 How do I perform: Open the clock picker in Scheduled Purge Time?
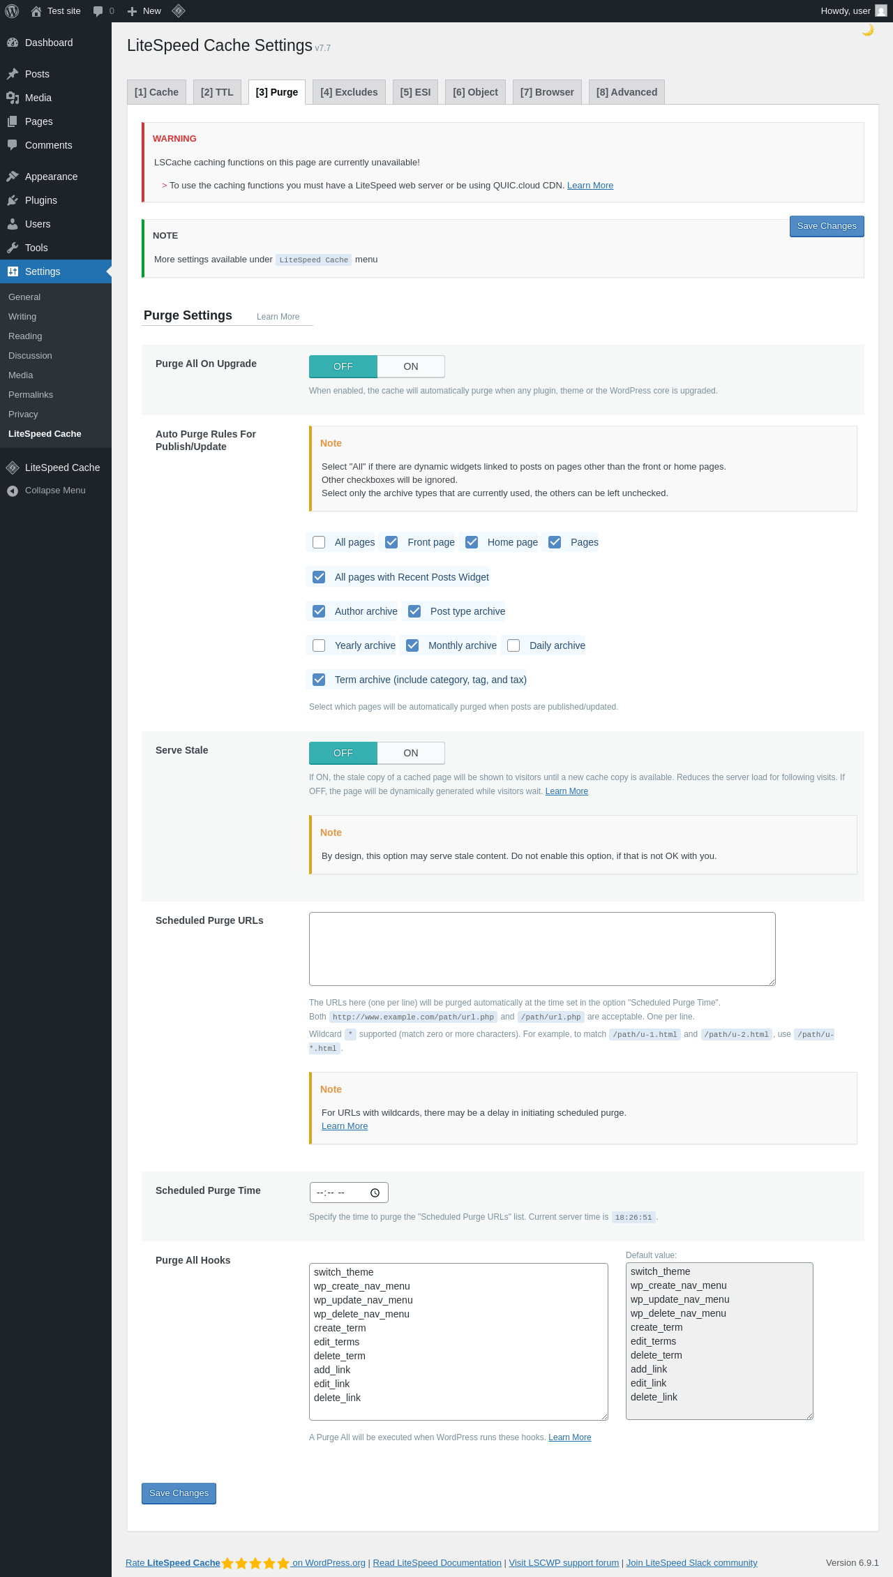375,1193
